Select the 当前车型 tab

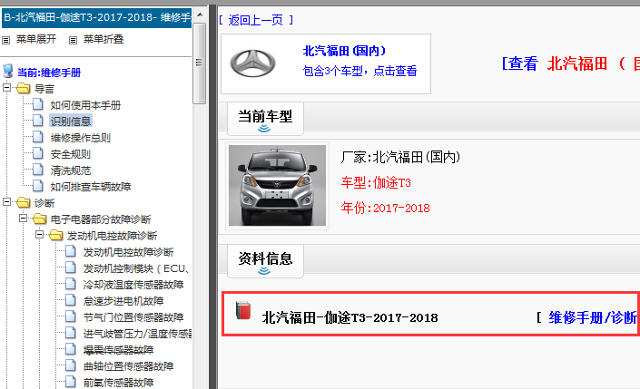pyautogui.click(x=265, y=119)
